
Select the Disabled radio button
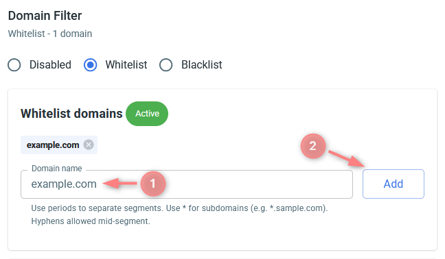(x=14, y=65)
